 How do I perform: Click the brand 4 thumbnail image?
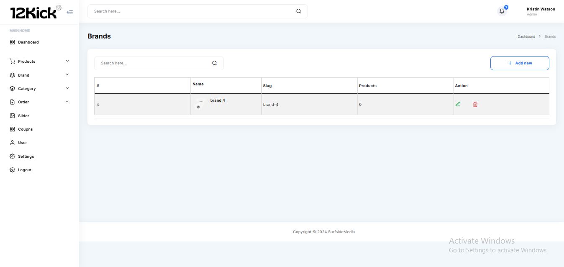coord(200,104)
